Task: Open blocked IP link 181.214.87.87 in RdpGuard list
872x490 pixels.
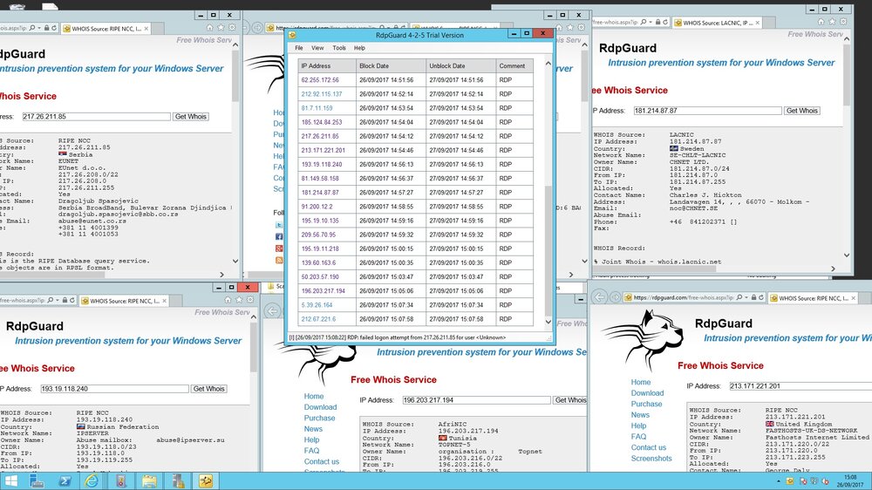Action: click(x=320, y=193)
